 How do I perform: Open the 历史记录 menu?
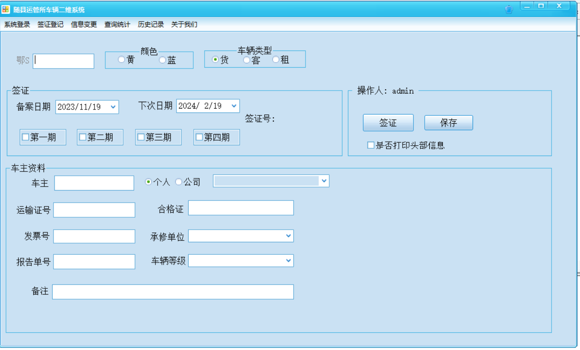click(151, 25)
